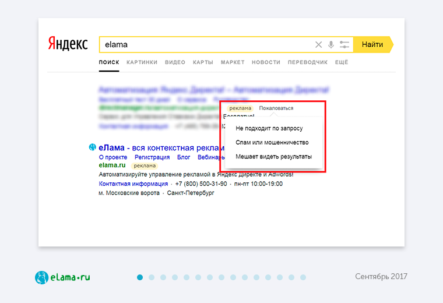
Task: Select Мешает видеть результаты option
Action: point(273,157)
